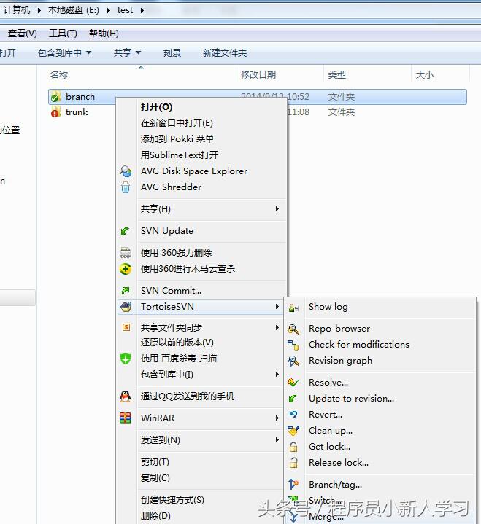Expand the 发送到(N) submenu arrow
This screenshot has height=524, width=481.
point(277,439)
